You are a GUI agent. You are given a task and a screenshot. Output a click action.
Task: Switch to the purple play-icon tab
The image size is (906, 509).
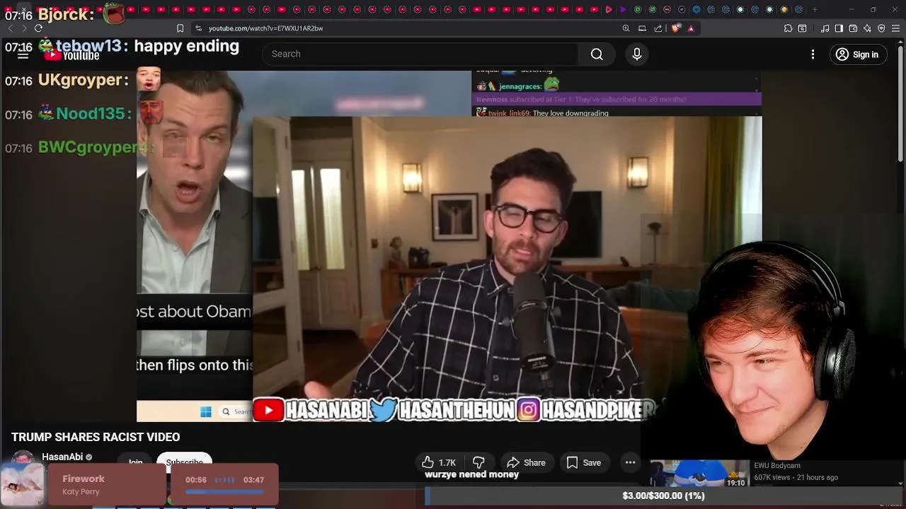tap(623, 9)
